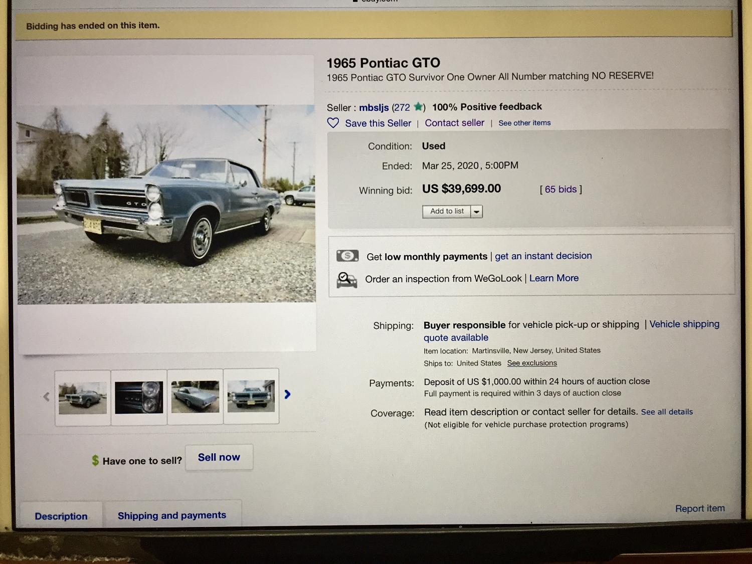Click the car inspection magnifier icon

pyautogui.click(x=347, y=279)
